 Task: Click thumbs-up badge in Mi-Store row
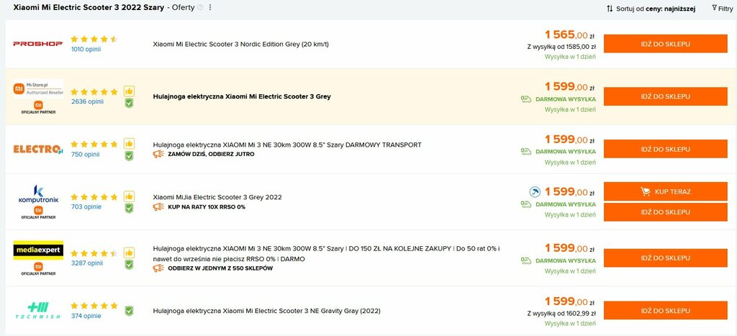(x=129, y=91)
